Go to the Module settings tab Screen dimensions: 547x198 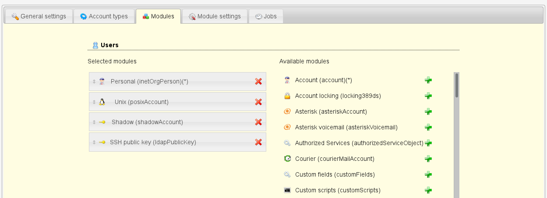pyautogui.click(x=215, y=16)
